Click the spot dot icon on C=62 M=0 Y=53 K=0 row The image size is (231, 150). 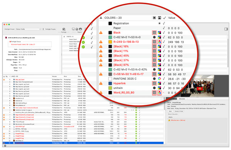coord(154,37)
